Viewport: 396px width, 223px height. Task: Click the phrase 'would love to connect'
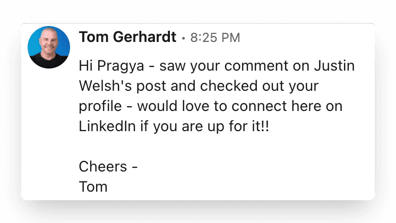click(212, 106)
